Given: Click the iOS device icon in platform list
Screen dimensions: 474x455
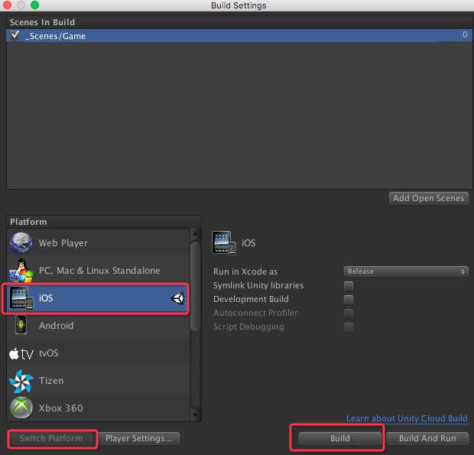Looking at the screenshot, I should [21, 298].
